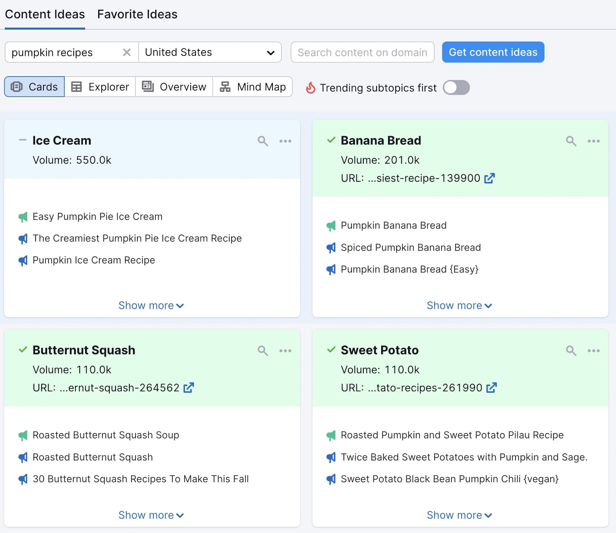
Task: Expand Show more under Butternut Squash ideas
Action: [151, 515]
